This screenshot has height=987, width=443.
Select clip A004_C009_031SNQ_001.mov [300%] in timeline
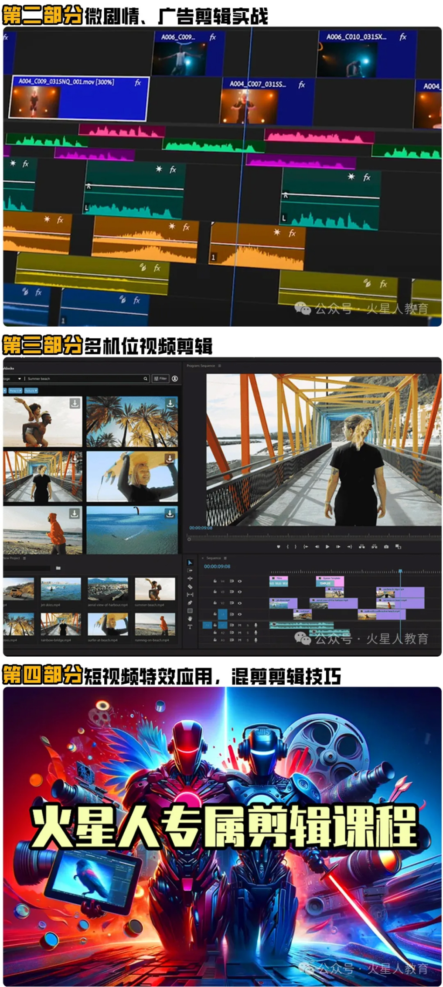[78, 98]
